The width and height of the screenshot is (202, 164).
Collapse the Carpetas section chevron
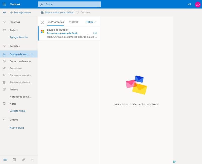[x=4, y=46]
